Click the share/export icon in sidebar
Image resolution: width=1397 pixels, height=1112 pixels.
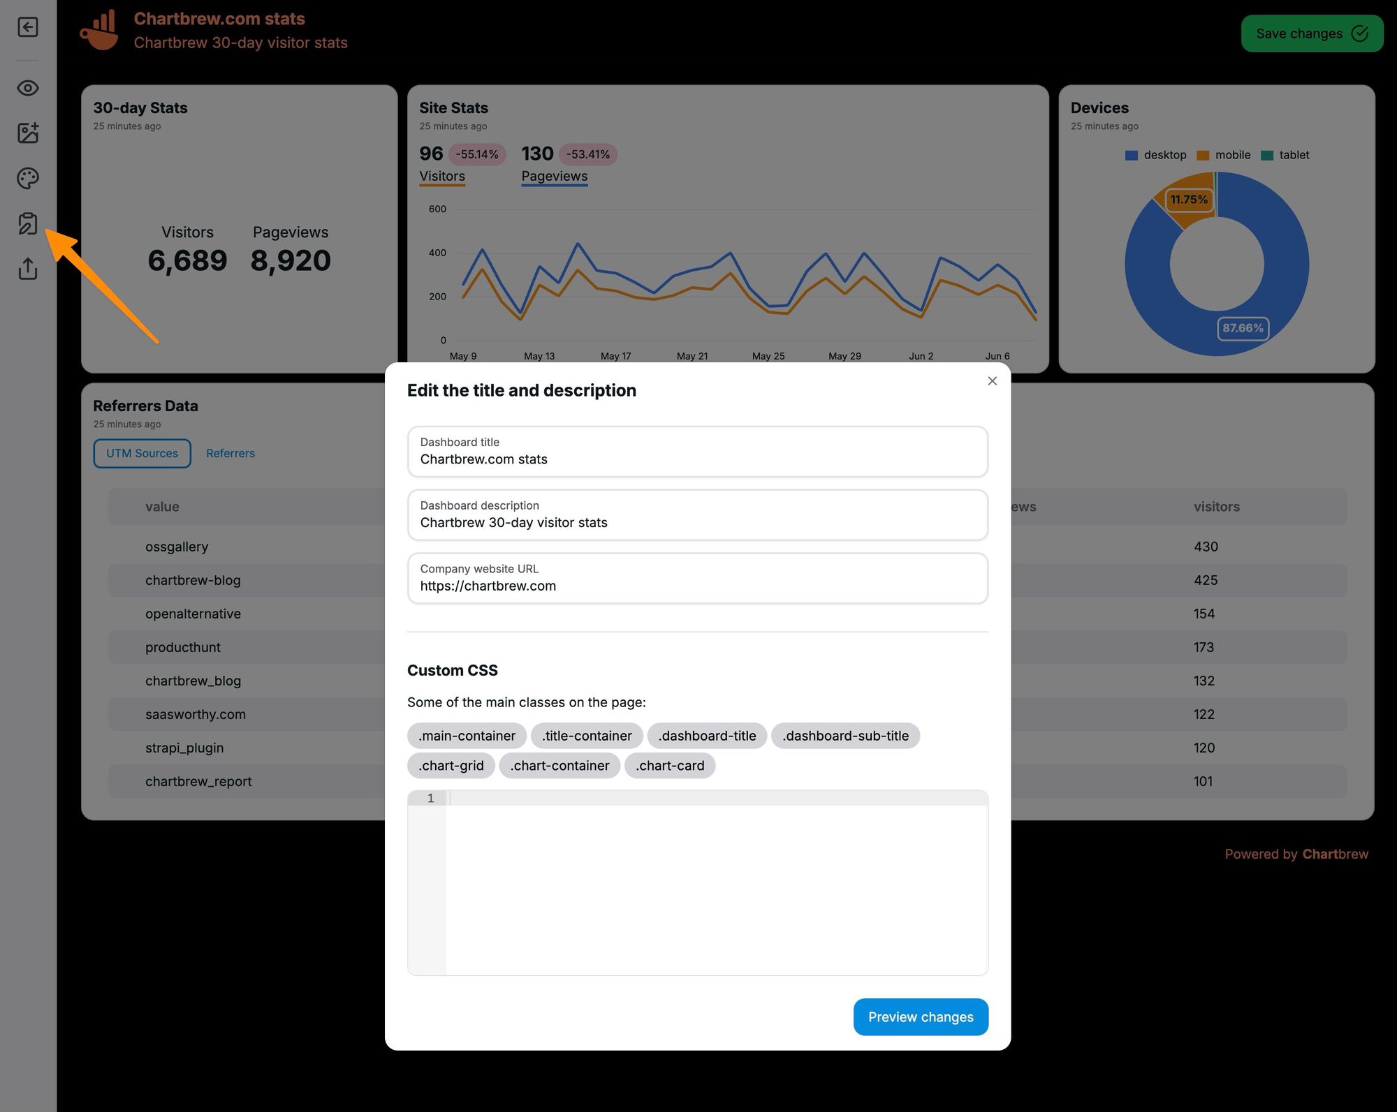click(28, 269)
